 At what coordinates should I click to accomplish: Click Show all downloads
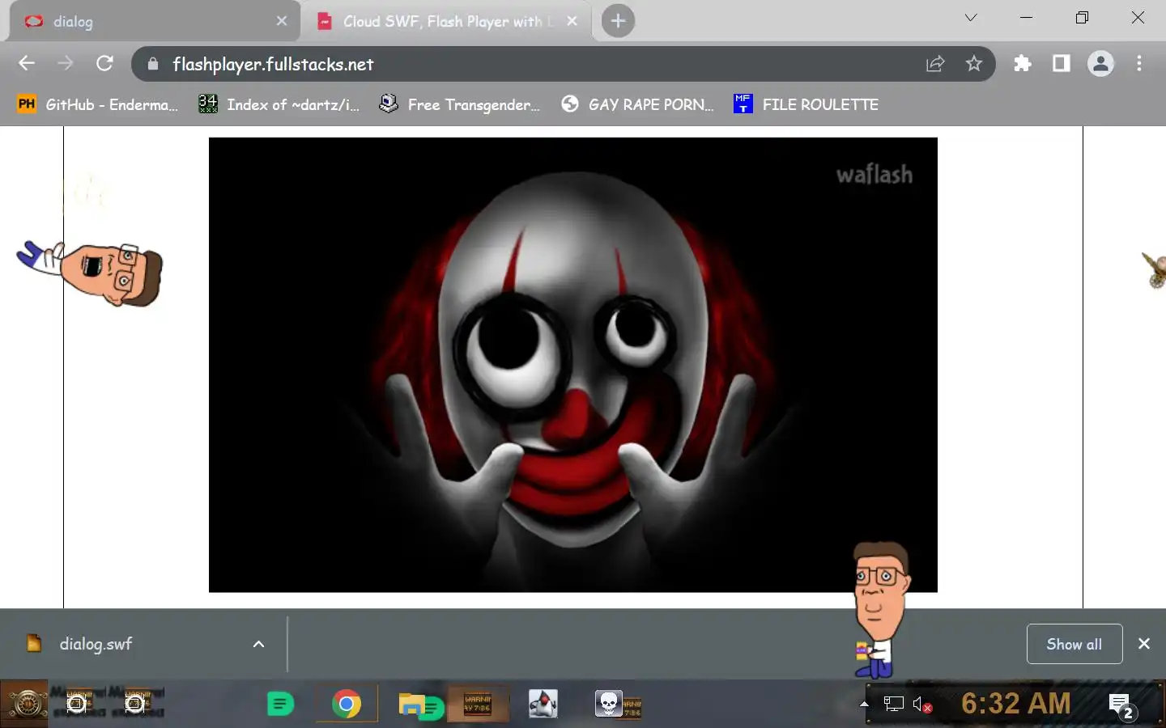pos(1075,644)
